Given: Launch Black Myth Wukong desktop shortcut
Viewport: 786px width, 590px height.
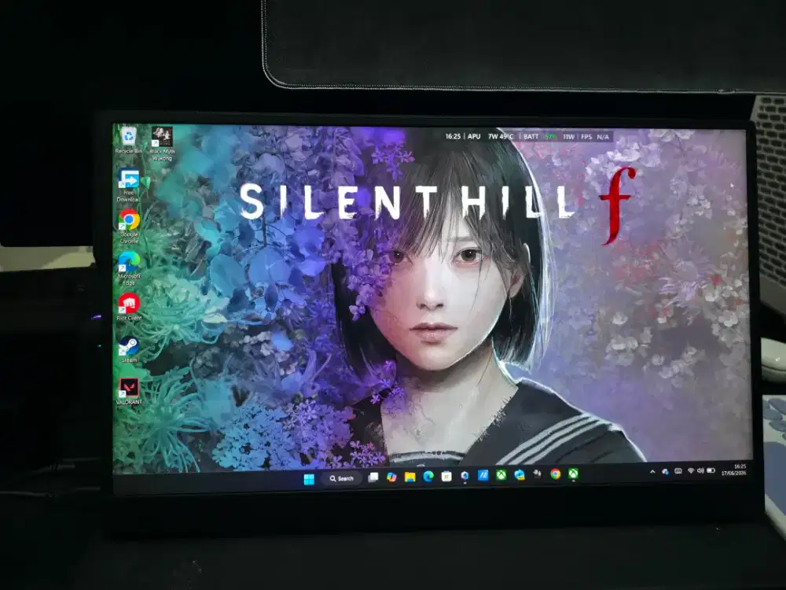Looking at the screenshot, I should pos(162,143).
